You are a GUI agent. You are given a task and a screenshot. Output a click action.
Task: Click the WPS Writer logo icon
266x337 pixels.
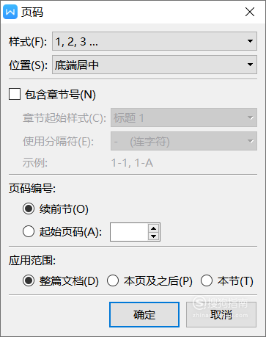10,12
